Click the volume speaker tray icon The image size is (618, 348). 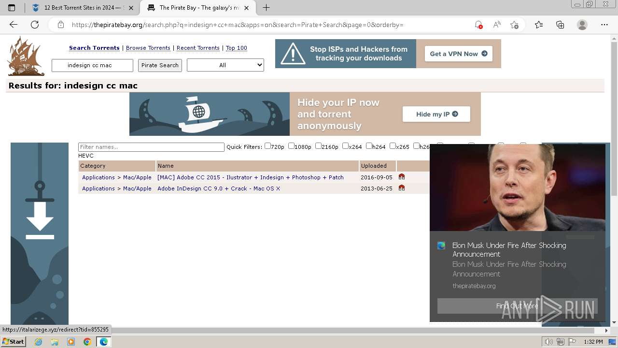[x=549, y=342]
